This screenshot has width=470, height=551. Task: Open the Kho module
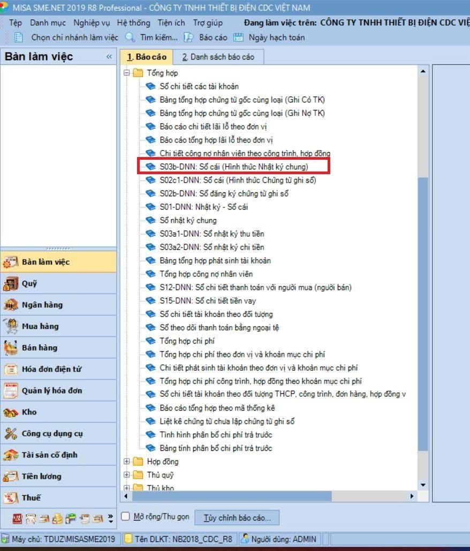pyautogui.click(x=58, y=412)
